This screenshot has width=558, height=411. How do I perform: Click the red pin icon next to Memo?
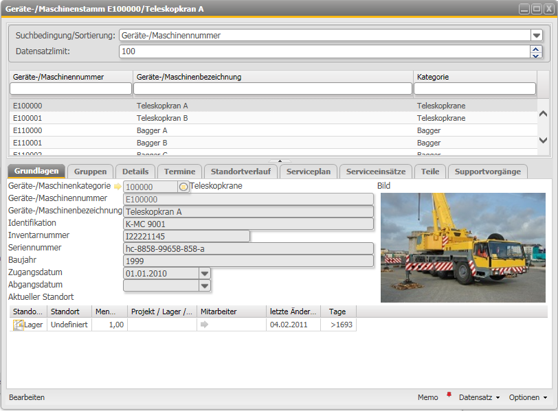449,395
